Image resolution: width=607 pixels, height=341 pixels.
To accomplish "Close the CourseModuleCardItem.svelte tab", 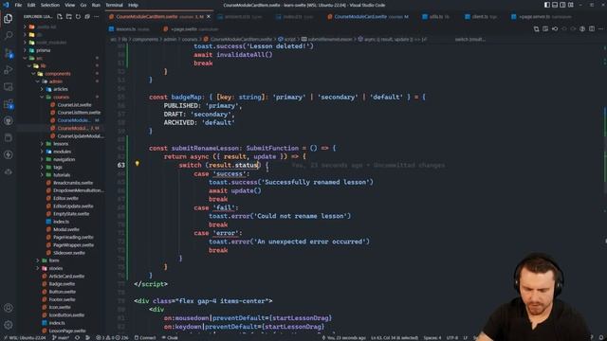I will tap(209, 17).
